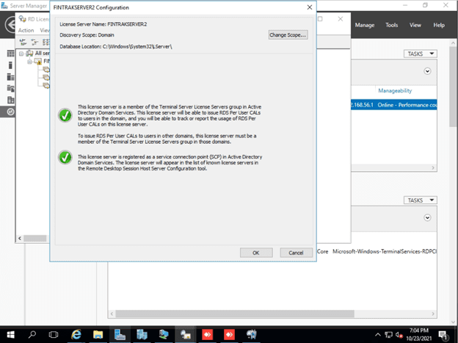Click Server Manager's vertical scrollbar thumb
Screen dimensions: 458x343
click(453, 87)
